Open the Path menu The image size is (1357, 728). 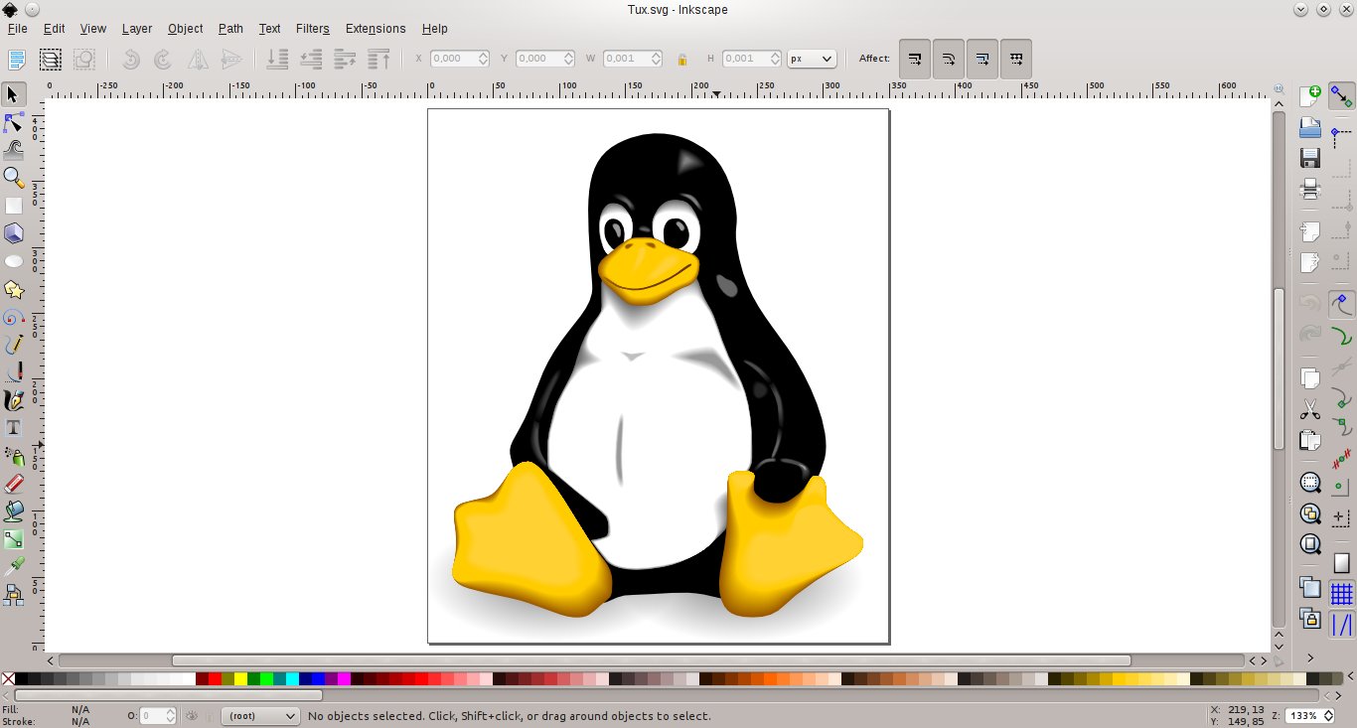click(x=230, y=29)
